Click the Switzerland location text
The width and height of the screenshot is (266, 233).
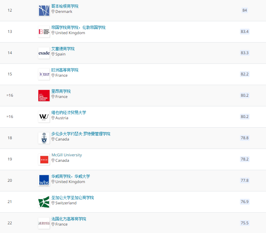pos(66,203)
